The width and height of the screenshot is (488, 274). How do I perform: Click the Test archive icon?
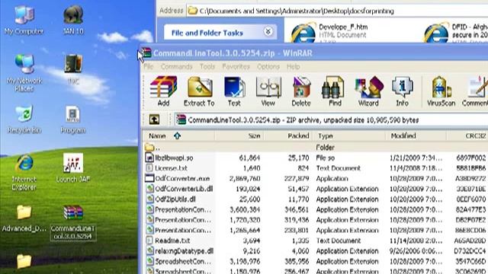pos(234,91)
